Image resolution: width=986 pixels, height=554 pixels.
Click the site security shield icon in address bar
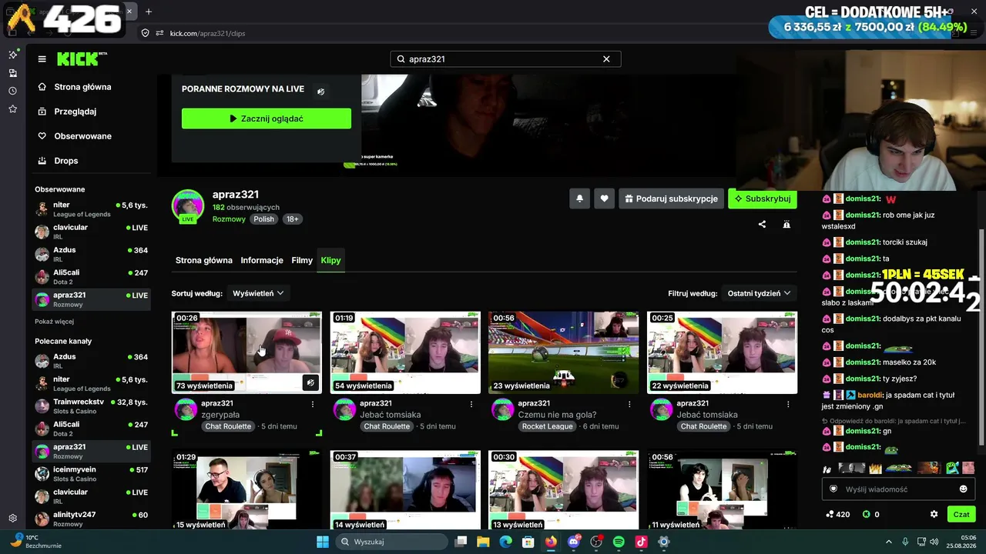(x=145, y=33)
